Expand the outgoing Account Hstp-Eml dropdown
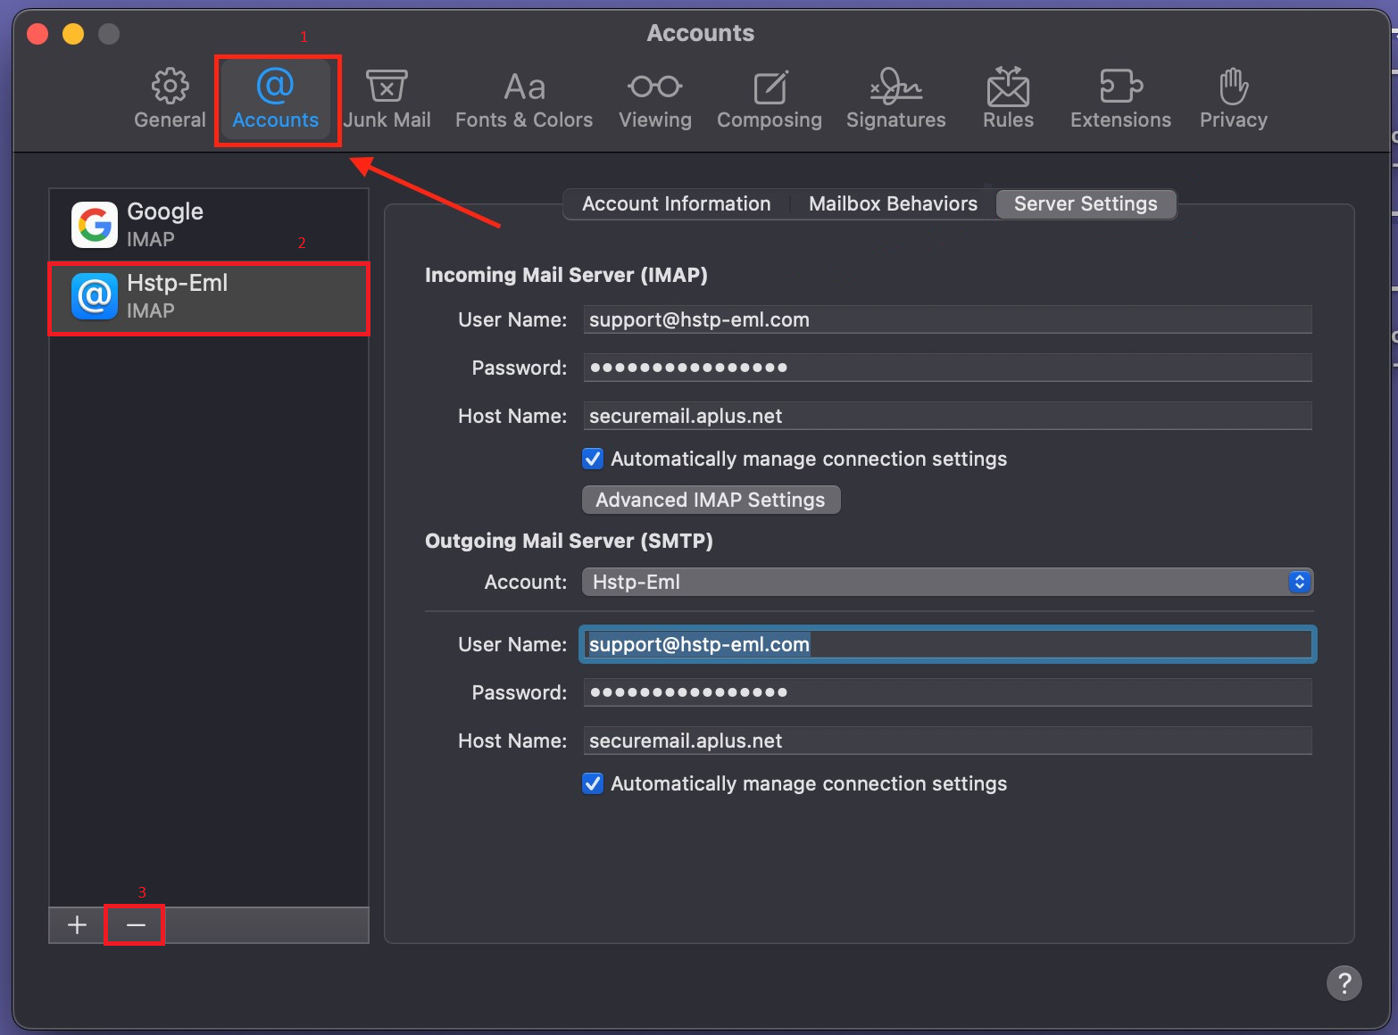This screenshot has width=1398, height=1035. click(x=946, y=582)
